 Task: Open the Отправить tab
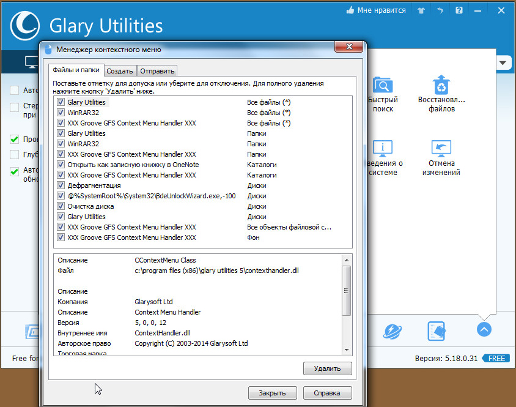pyautogui.click(x=157, y=71)
